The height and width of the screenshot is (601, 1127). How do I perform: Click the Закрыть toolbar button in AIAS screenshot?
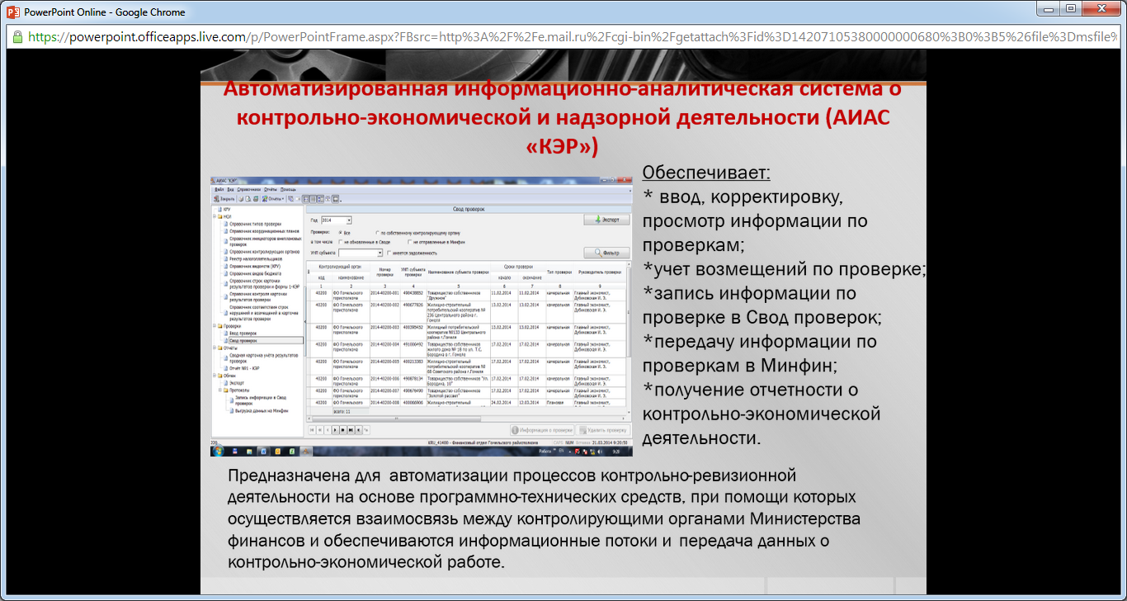click(224, 199)
